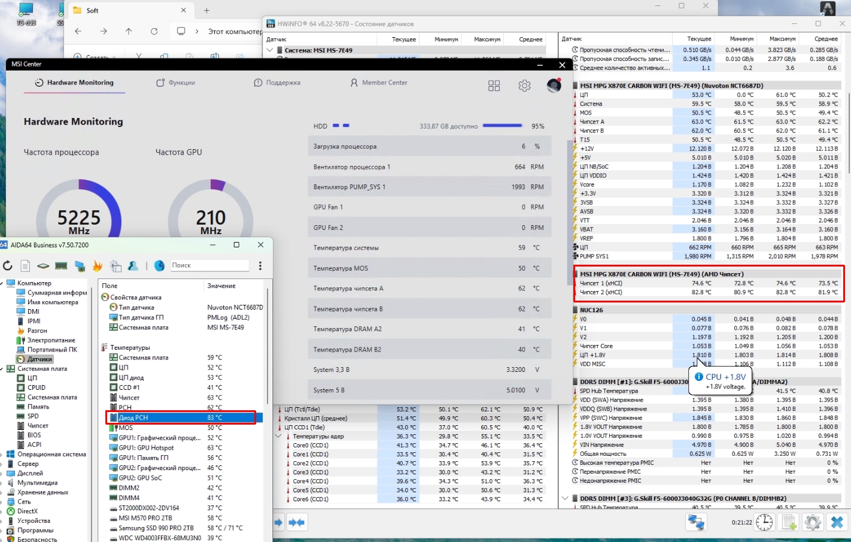Open the AIDA64 three-dot menu

coord(260,265)
